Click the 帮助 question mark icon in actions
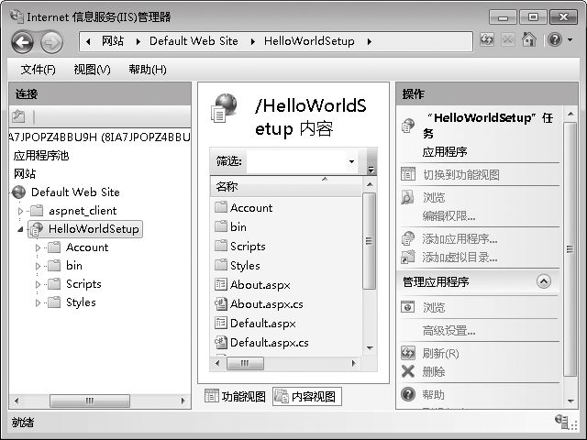This screenshot has width=587, height=440. (x=408, y=394)
